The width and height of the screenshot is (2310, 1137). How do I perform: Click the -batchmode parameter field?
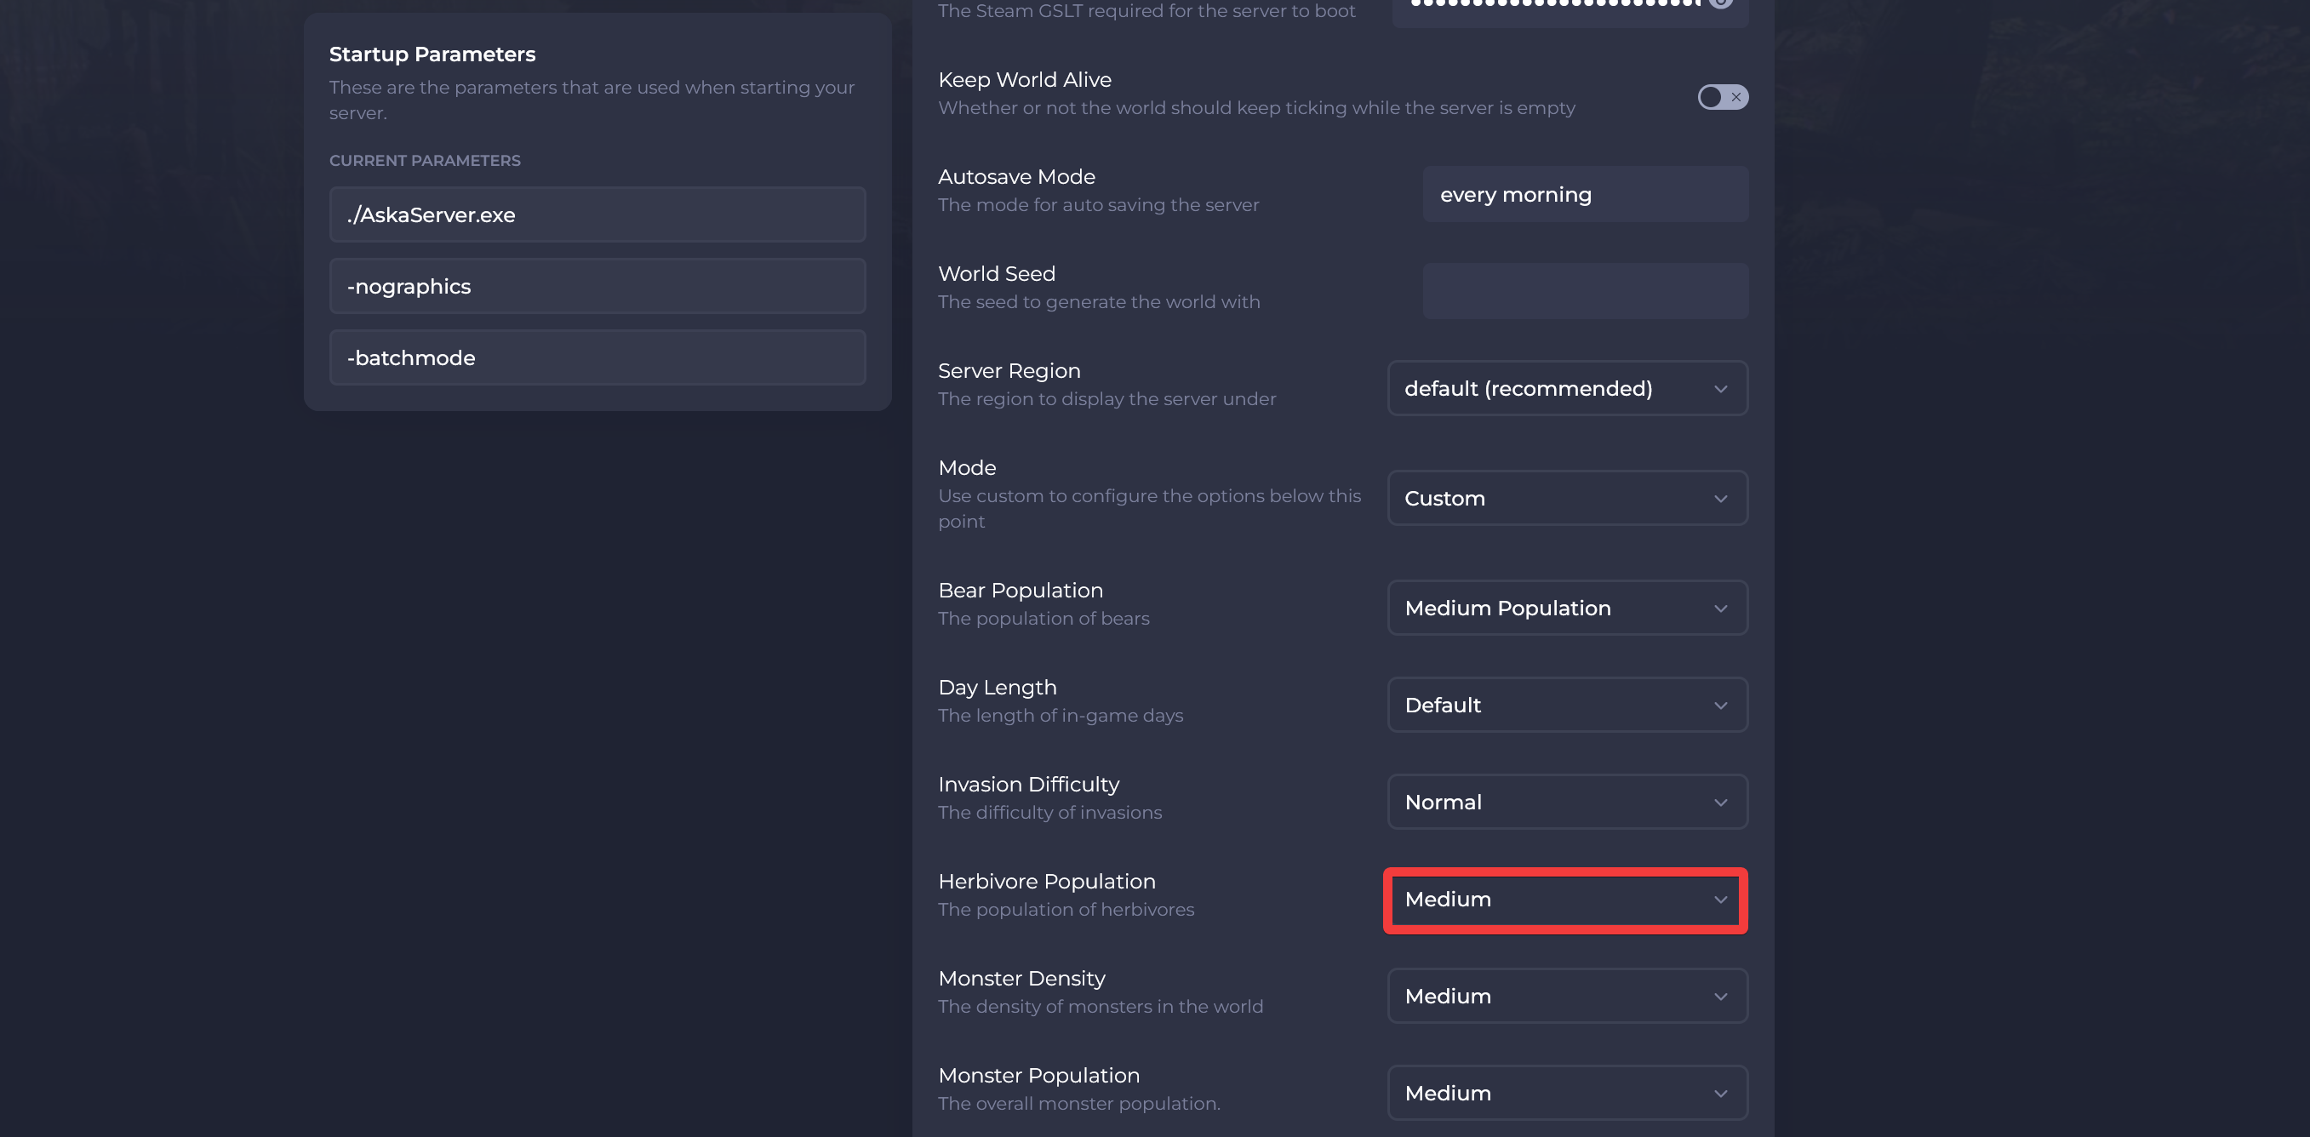click(x=598, y=357)
